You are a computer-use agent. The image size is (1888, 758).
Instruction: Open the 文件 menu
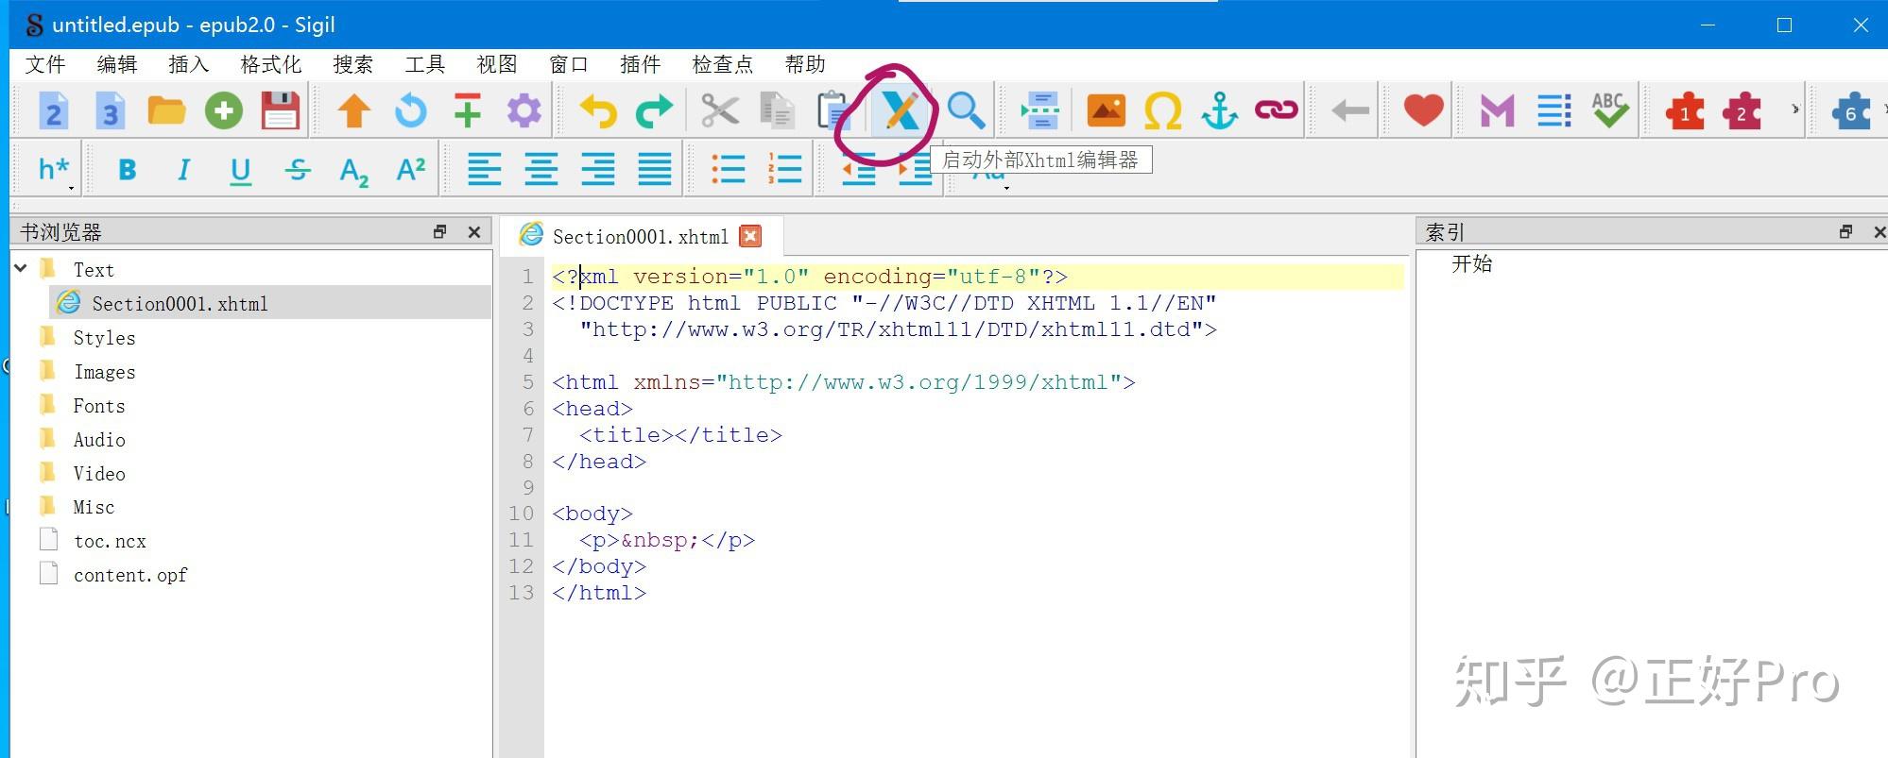(45, 64)
